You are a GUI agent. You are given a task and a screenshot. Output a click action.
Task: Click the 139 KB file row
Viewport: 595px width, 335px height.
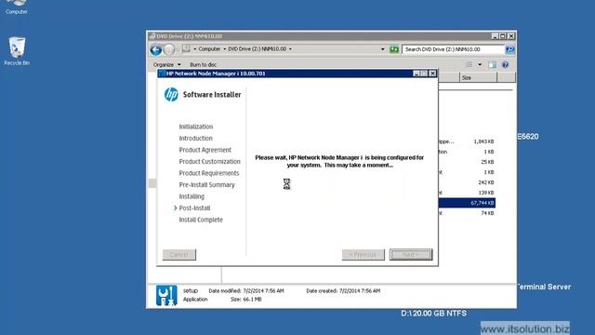pyautogui.click(x=467, y=193)
